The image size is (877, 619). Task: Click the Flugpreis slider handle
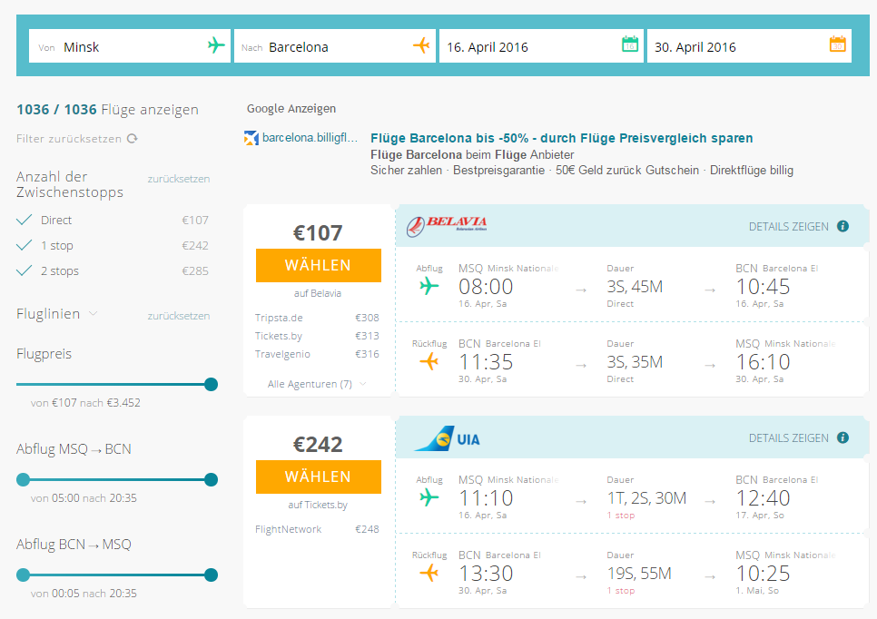point(211,384)
